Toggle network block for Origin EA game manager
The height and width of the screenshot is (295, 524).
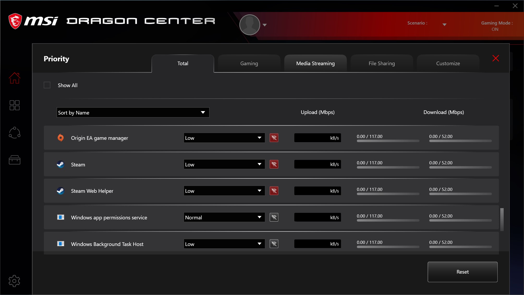274,138
